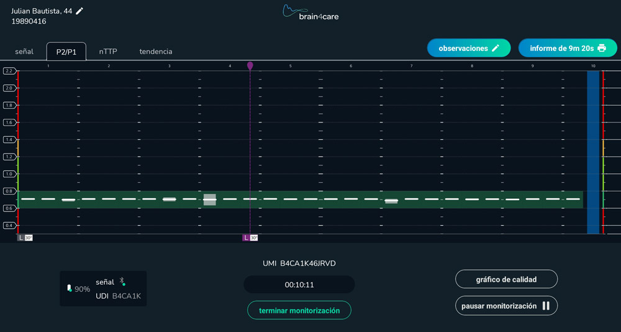Screen dimensions: 621x332
Task: Click the purple L 30° position marker
Action: click(x=250, y=237)
